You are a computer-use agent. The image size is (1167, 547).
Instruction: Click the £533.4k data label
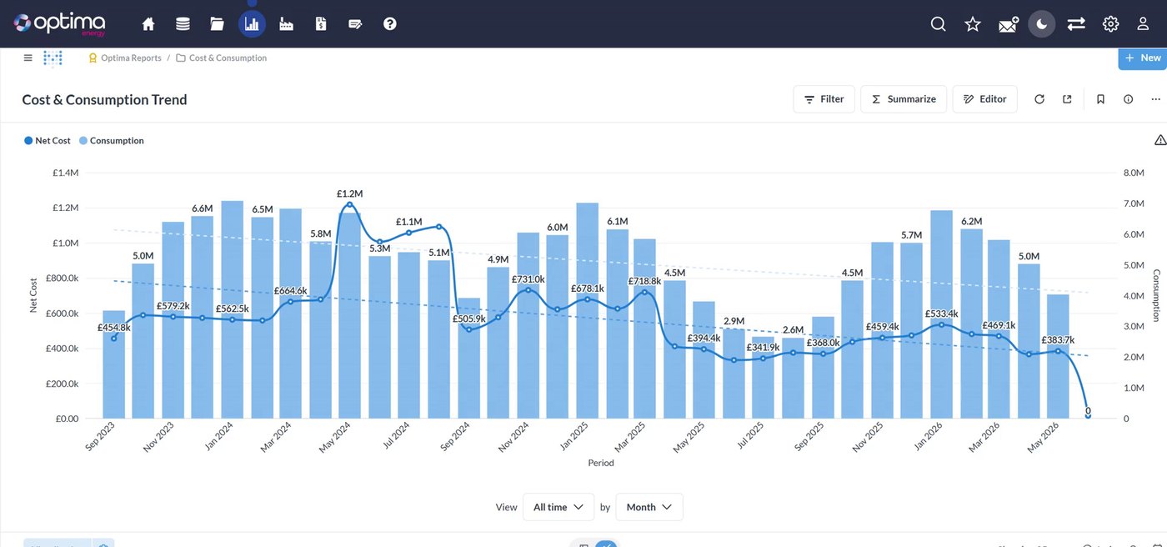[941, 314]
